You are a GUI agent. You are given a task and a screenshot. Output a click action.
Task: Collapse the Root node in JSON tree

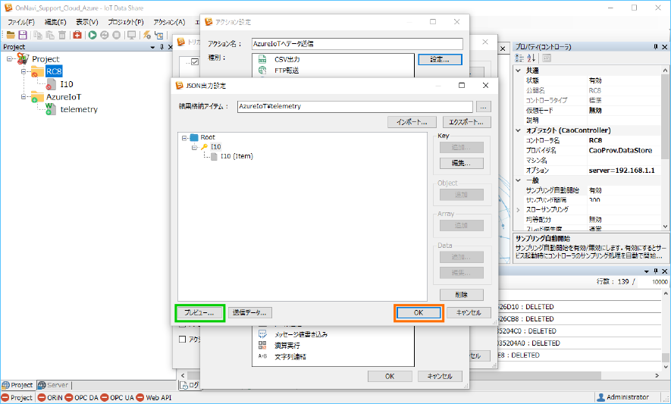pyautogui.click(x=184, y=138)
